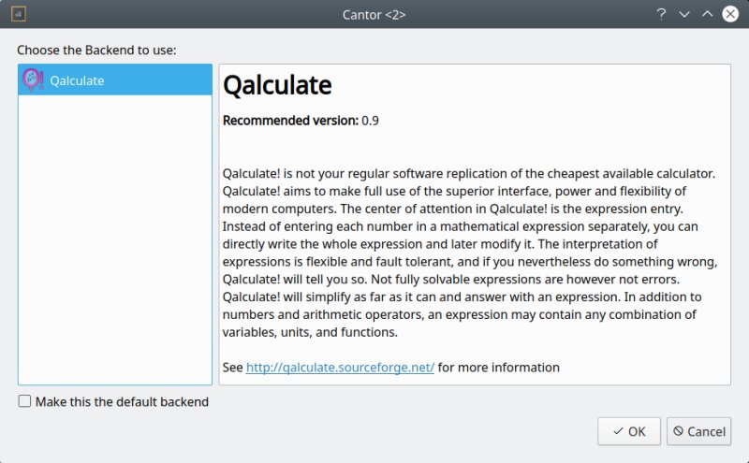Select the Qalculate backend entry label
Screen dimensions: 749x463
pos(77,80)
